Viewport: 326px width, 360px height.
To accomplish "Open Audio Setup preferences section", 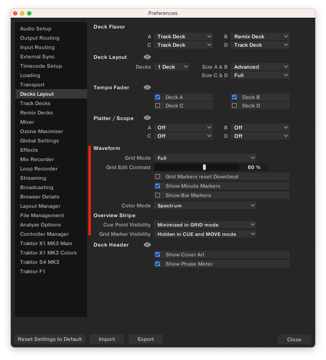I will pyautogui.click(x=36, y=28).
